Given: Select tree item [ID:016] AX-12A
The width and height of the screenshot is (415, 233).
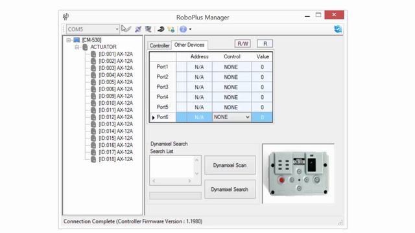Looking at the screenshot, I should point(115,145).
